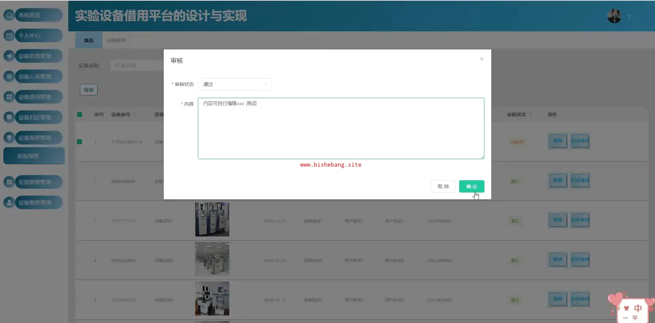Click the 设备维修管理 person icon
655x323 pixels.
9,202
